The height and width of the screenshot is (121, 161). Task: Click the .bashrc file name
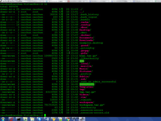(x=85, y=20)
